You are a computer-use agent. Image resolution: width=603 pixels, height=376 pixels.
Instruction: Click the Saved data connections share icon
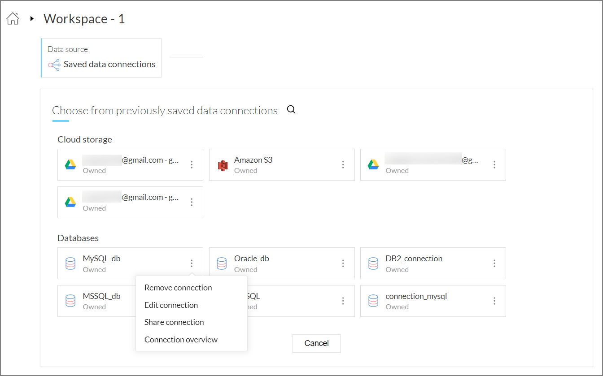click(x=54, y=65)
